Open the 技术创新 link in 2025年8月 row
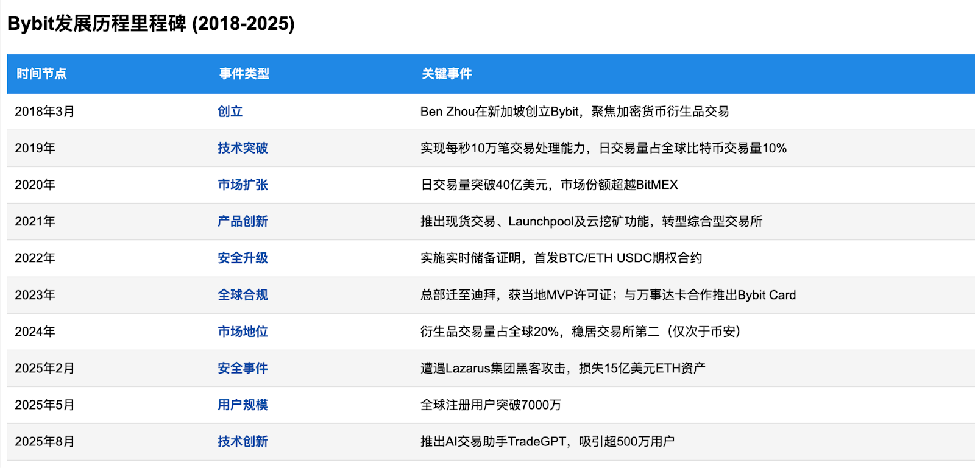Screen dimensions: 975x468 tap(243, 441)
